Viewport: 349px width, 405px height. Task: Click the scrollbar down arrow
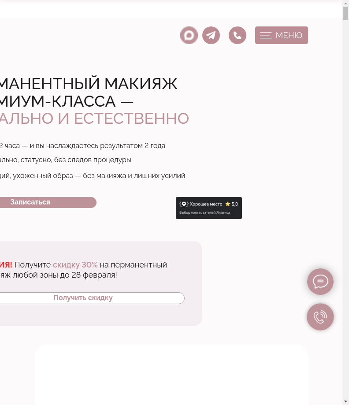[x=345, y=402]
